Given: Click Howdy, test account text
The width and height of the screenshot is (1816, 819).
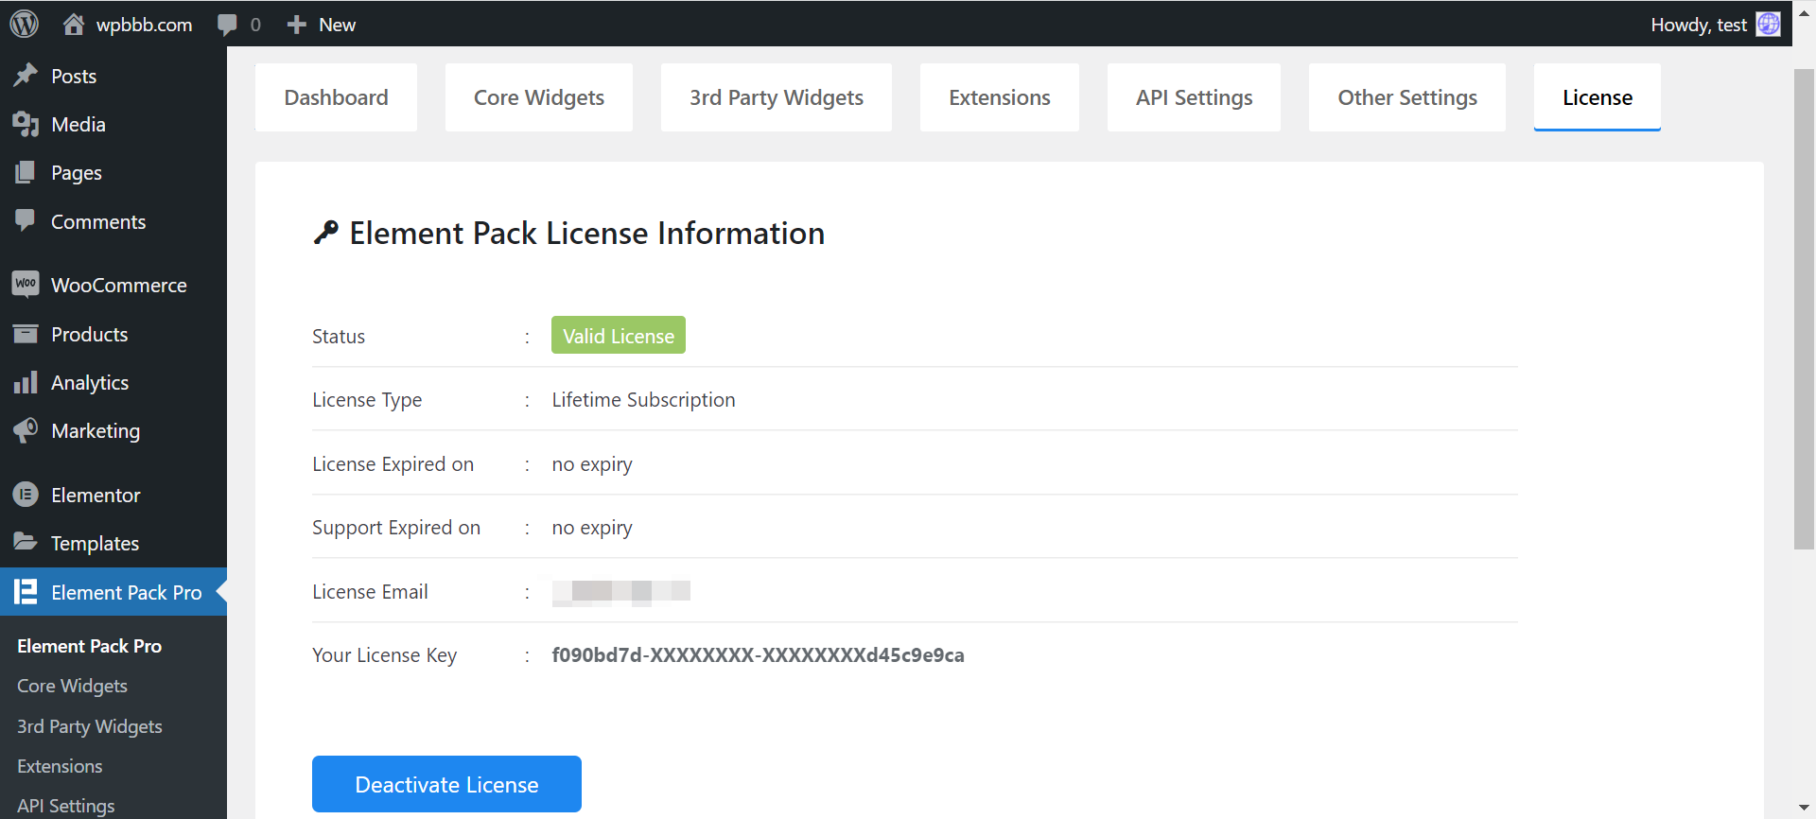Looking at the screenshot, I should pyautogui.click(x=1699, y=25).
